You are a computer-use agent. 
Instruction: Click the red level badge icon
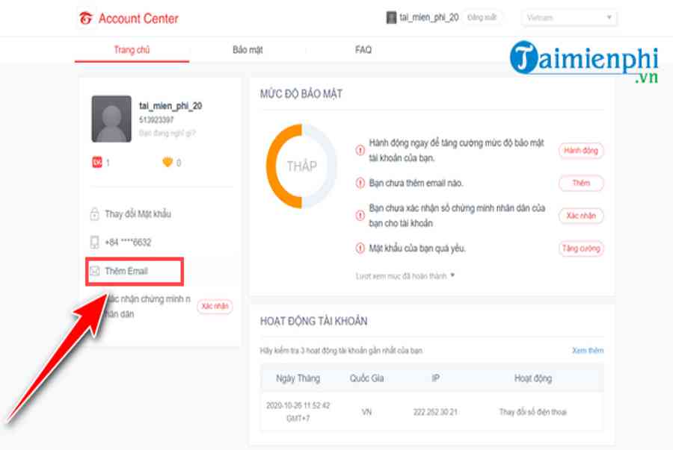[x=96, y=163]
